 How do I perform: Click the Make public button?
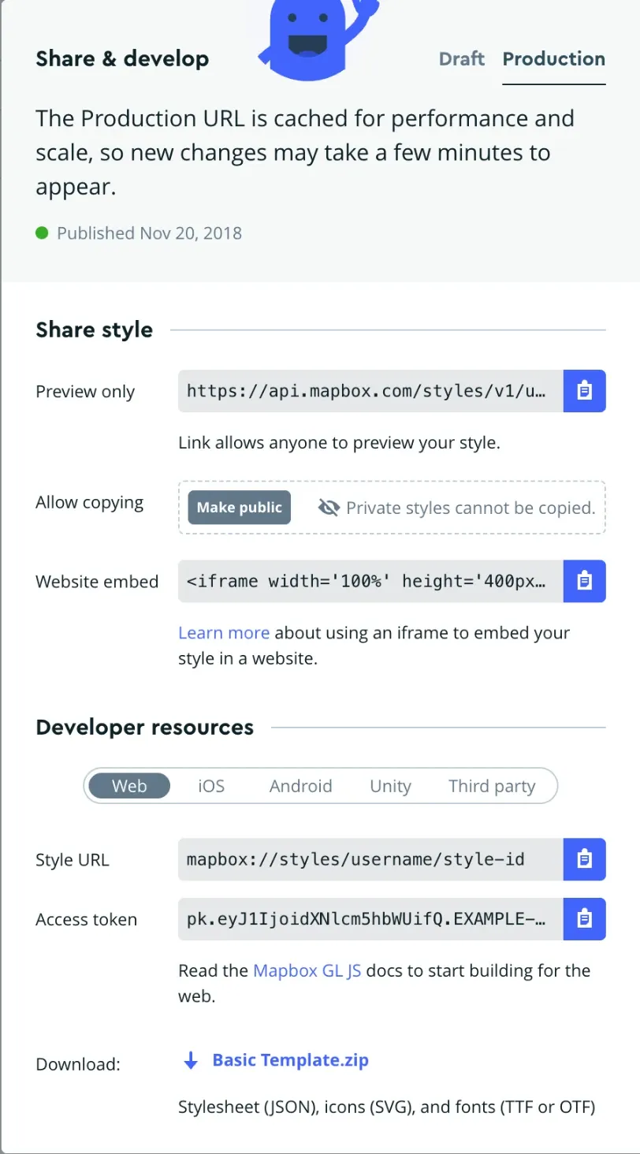(240, 508)
